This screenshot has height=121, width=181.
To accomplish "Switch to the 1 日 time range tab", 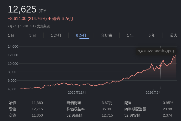I will pos(11,35).
